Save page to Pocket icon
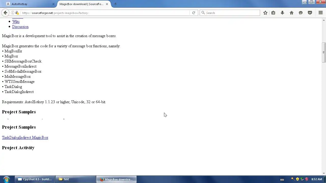The height and width of the screenshot is (183, 326). (x=310, y=13)
